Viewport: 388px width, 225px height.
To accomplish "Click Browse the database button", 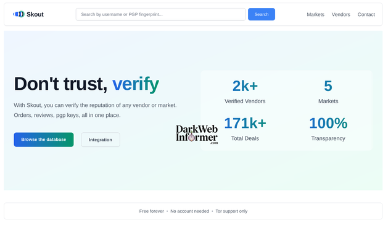I will [44, 140].
